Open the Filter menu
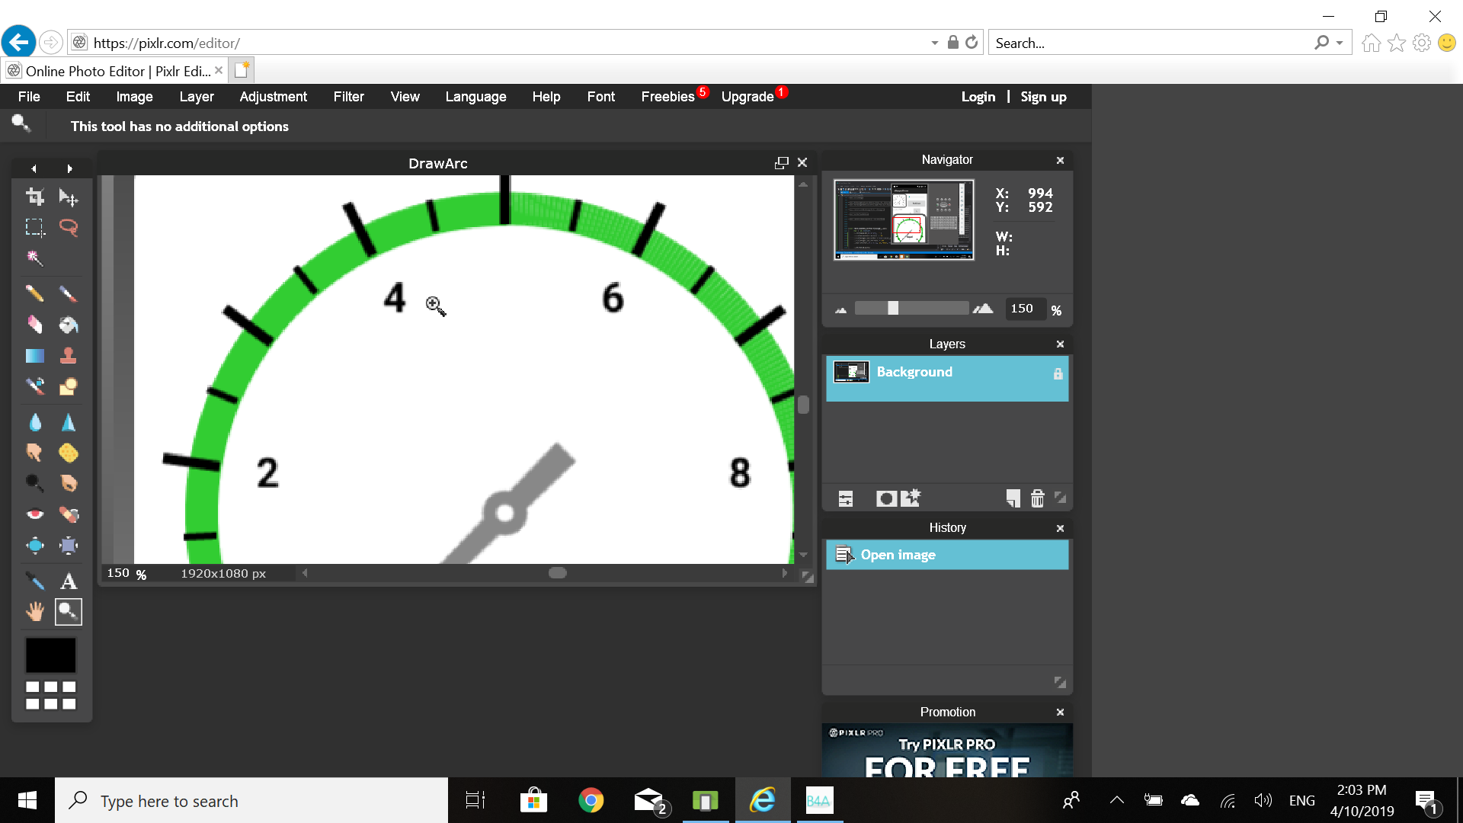 tap(348, 97)
